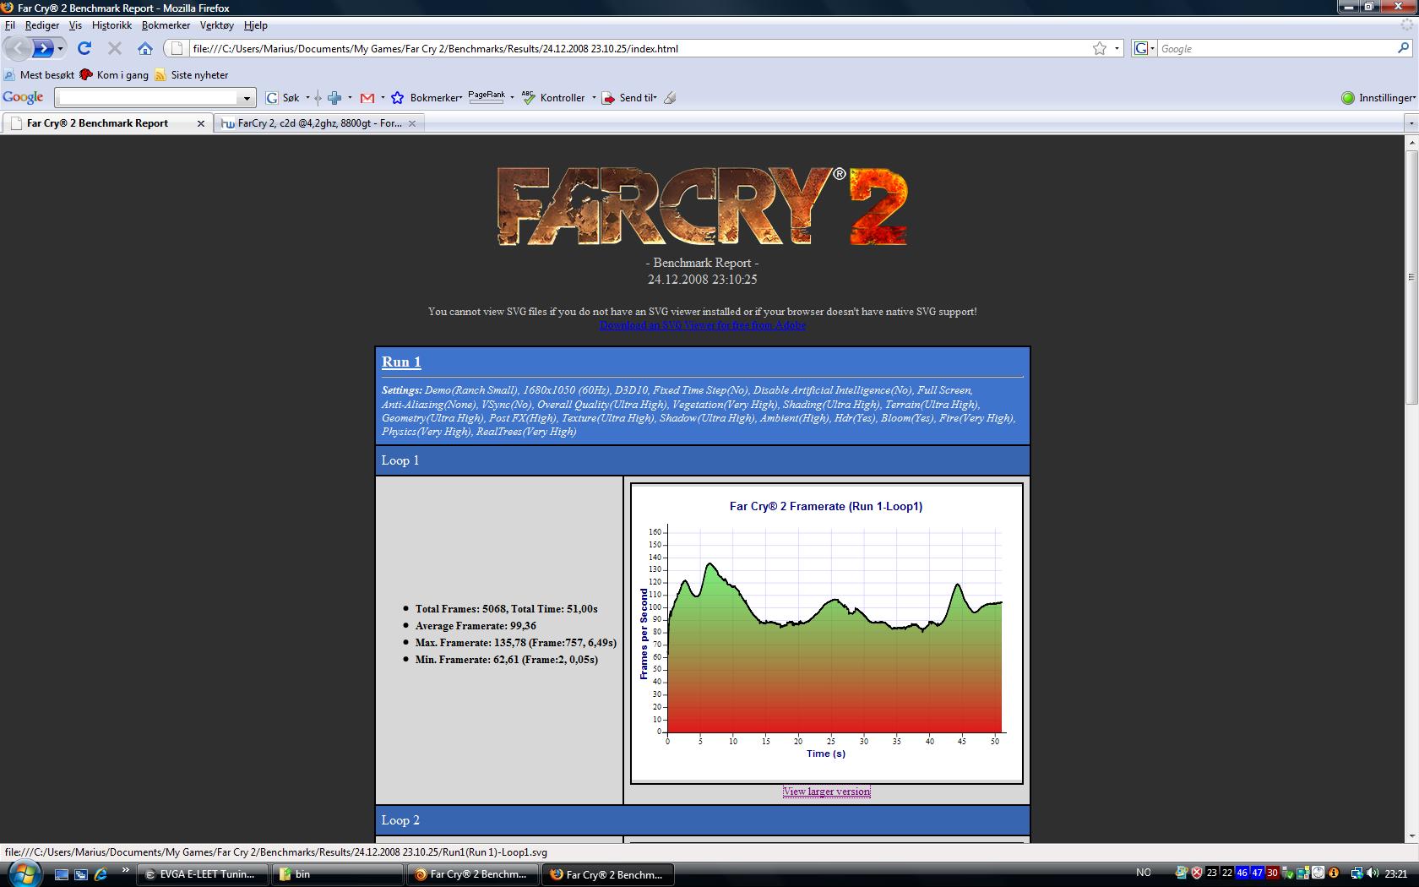Open the Mest besøkt bookmark
1419x887 pixels.
coord(39,74)
